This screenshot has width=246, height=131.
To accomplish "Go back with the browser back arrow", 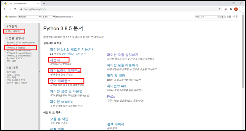I will click(5, 9).
